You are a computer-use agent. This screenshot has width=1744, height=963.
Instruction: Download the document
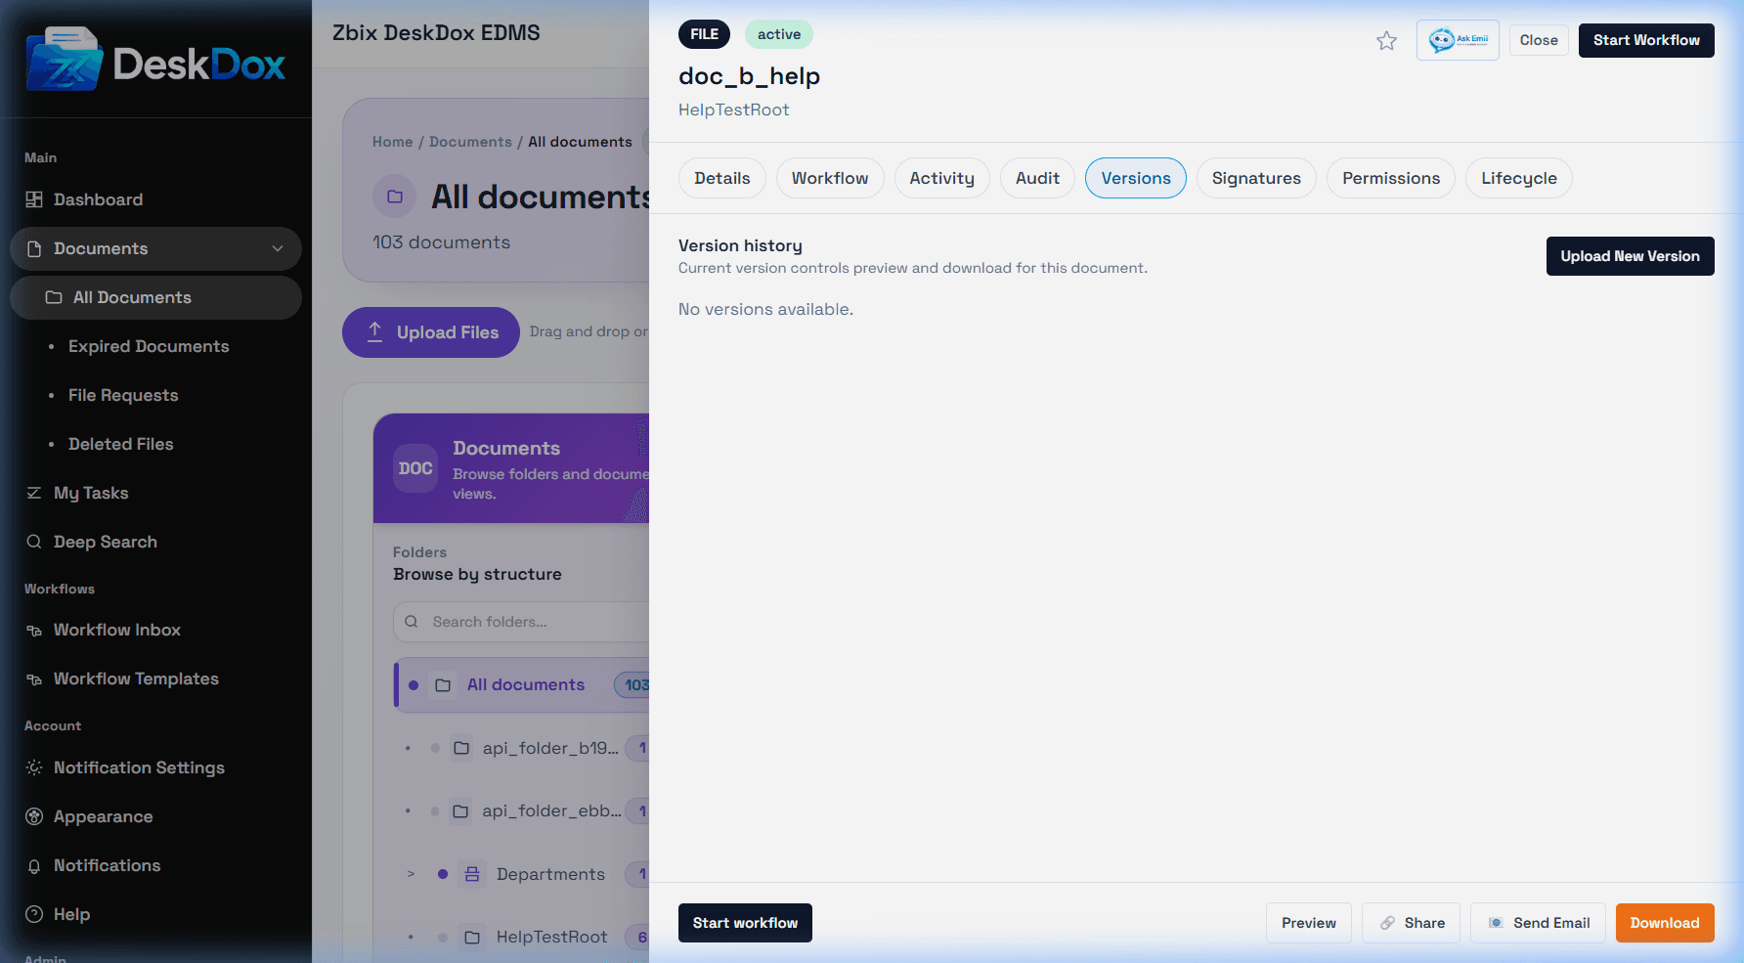pos(1665,923)
